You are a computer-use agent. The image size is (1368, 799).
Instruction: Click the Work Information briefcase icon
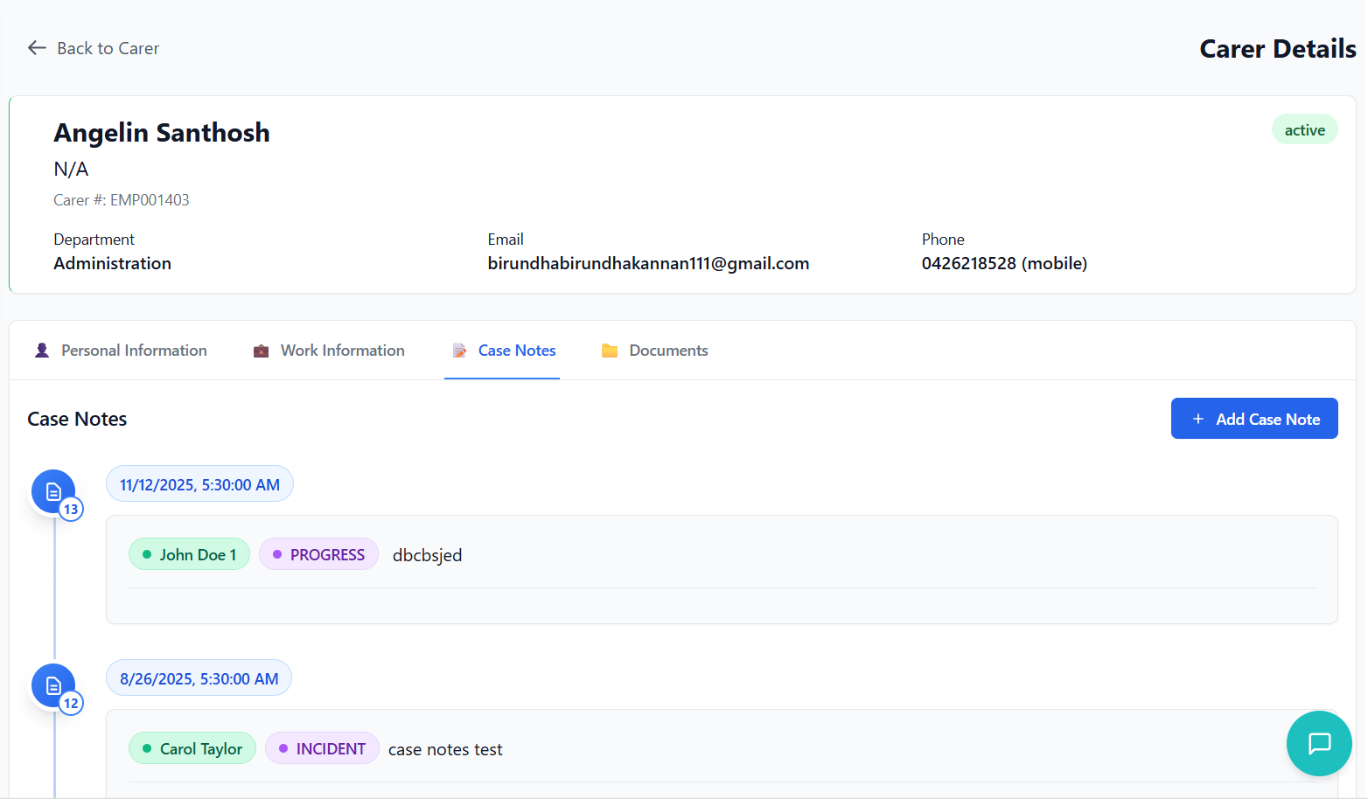pos(261,351)
